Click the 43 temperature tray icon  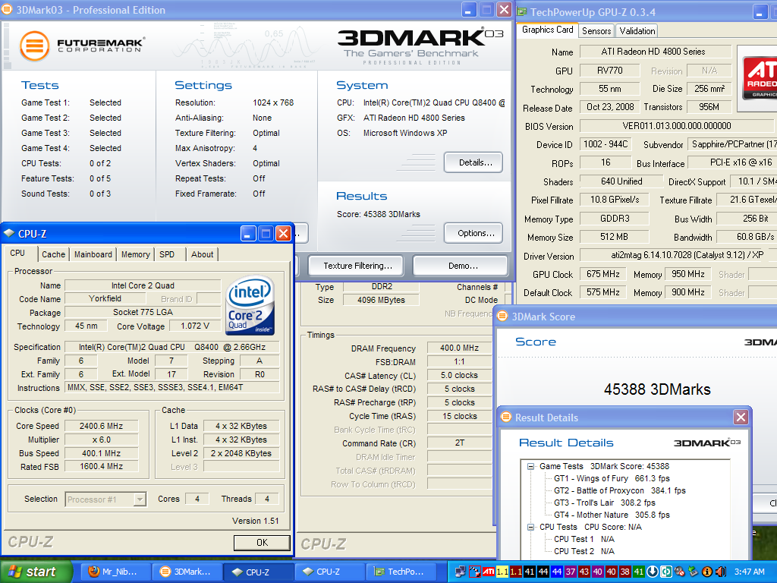click(584, 572)
